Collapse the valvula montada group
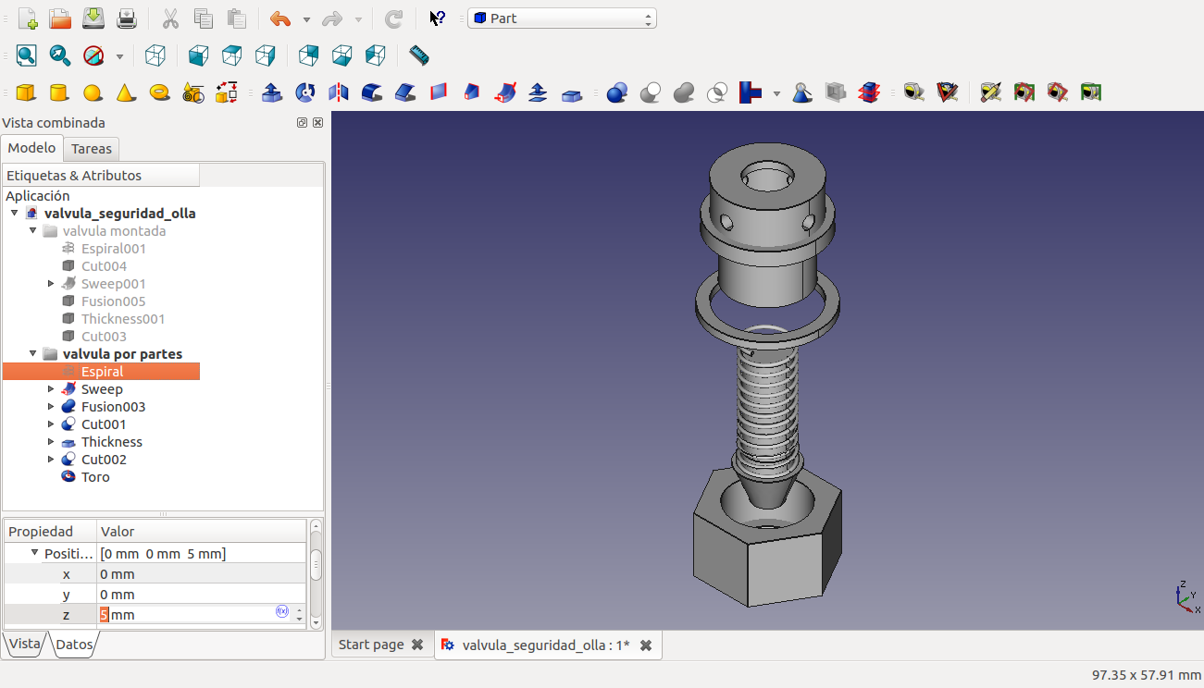This screenshot has height=688, width=1204. coord(32,231)
